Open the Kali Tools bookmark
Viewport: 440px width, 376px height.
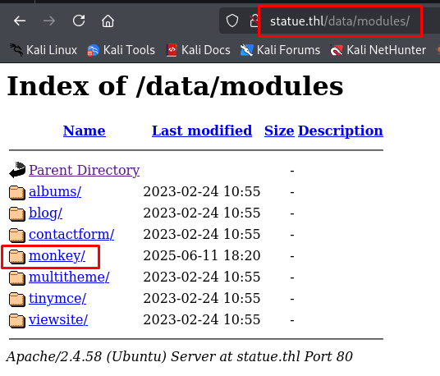tap(121, 50)
